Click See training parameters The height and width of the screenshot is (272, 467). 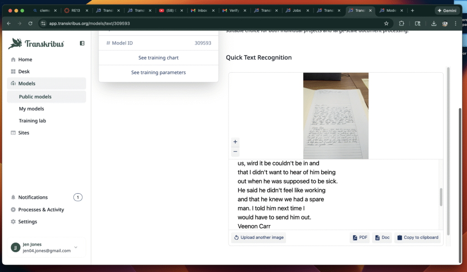point(158,72)
